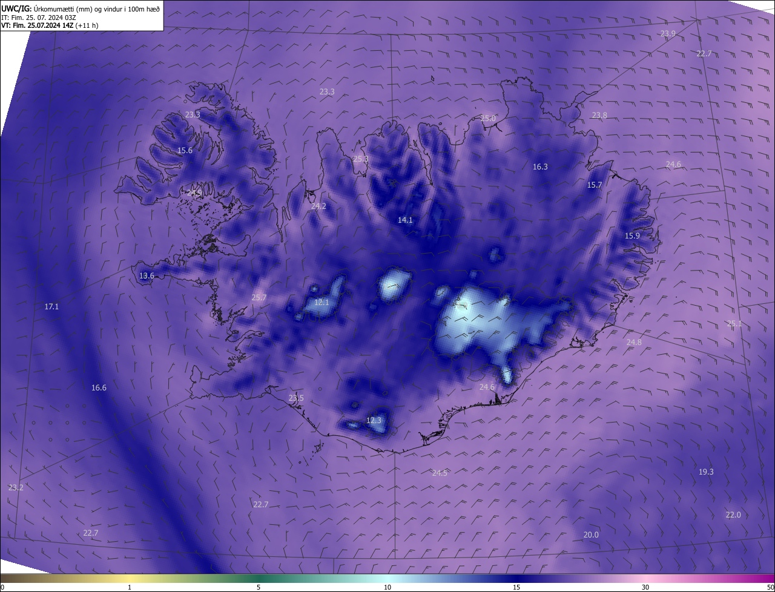This screenshot has width=775, height=592.
Task: Click the map value 25.0
Action: click(x=488, y=119)
